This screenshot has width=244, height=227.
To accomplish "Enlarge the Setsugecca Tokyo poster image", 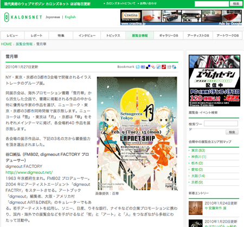I will (x=137, y=134).
